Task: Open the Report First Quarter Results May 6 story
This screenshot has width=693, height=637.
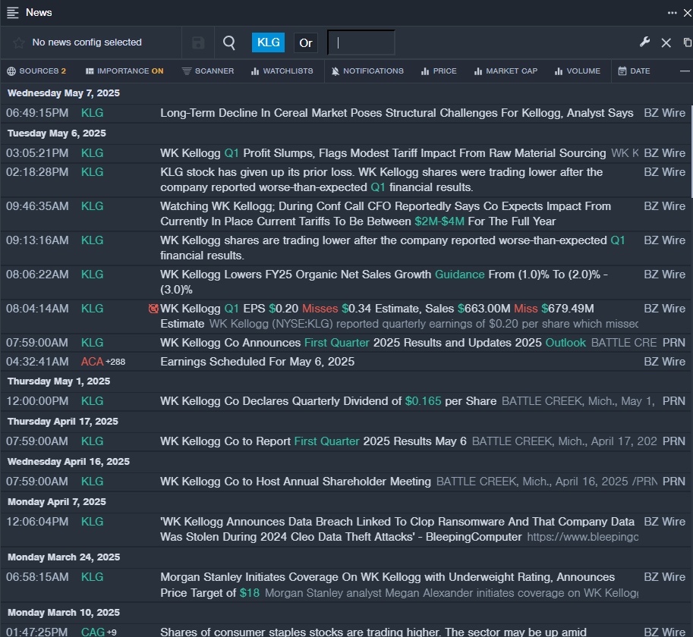Action: pos(313,441)
